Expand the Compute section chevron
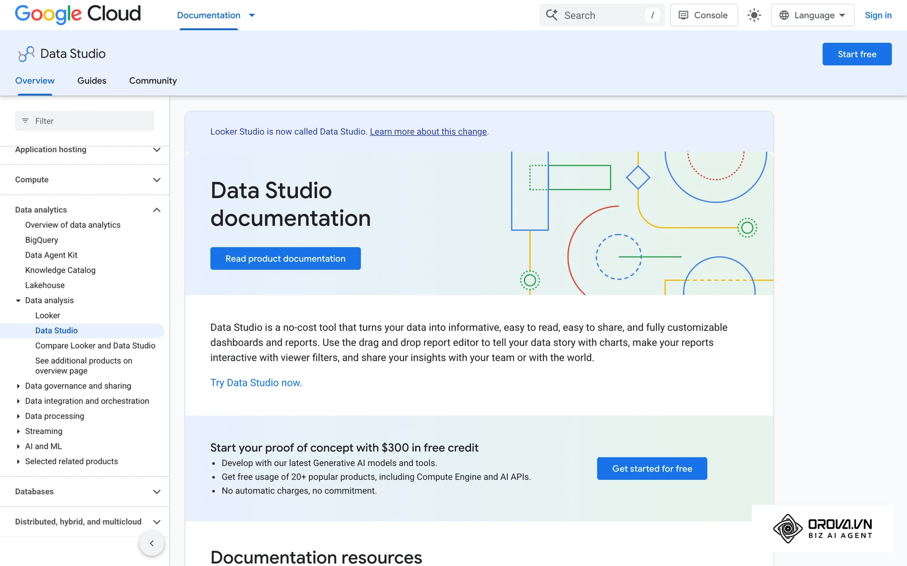 tap(157, 180)
